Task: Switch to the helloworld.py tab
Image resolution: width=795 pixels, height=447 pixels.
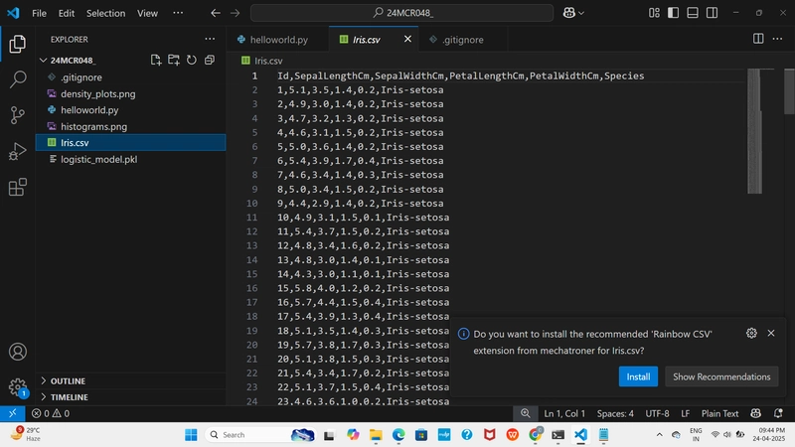Action: tap(278, 40)
